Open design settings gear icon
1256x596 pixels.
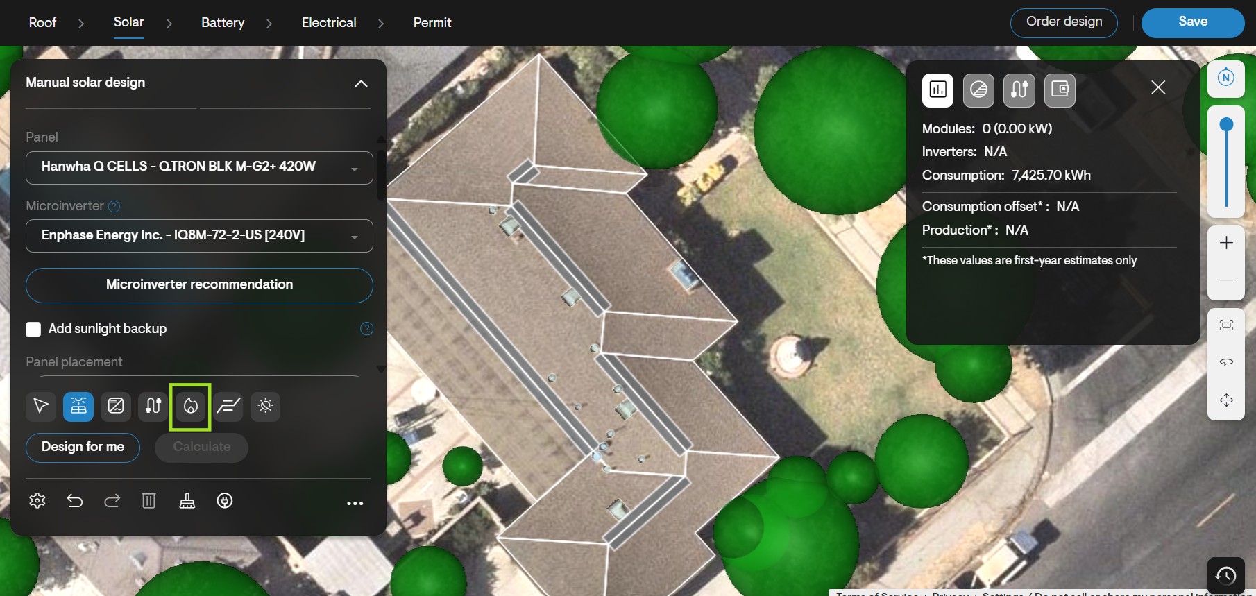(37, 501)
